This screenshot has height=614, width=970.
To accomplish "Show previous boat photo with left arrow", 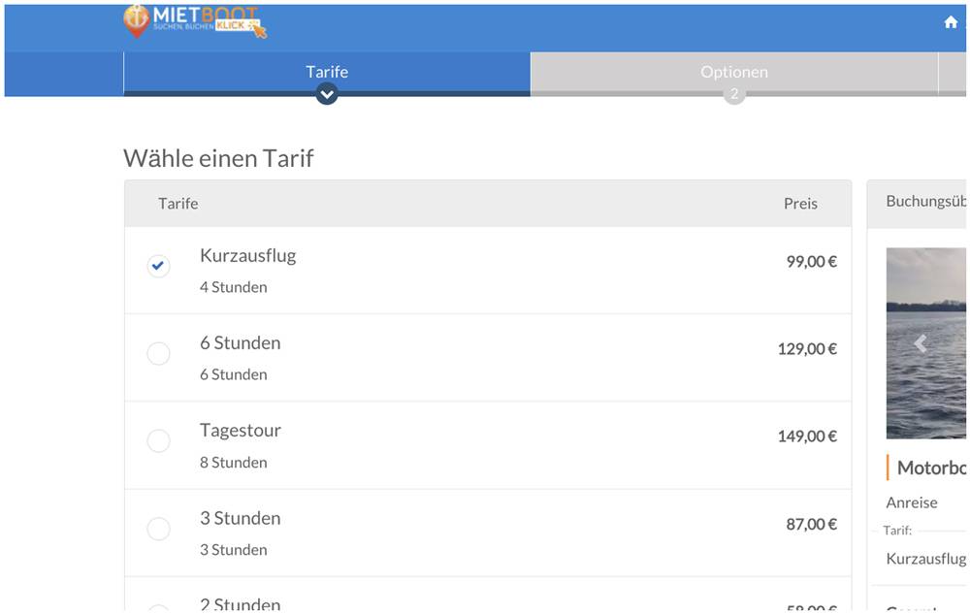I will (x=920, y=343).
